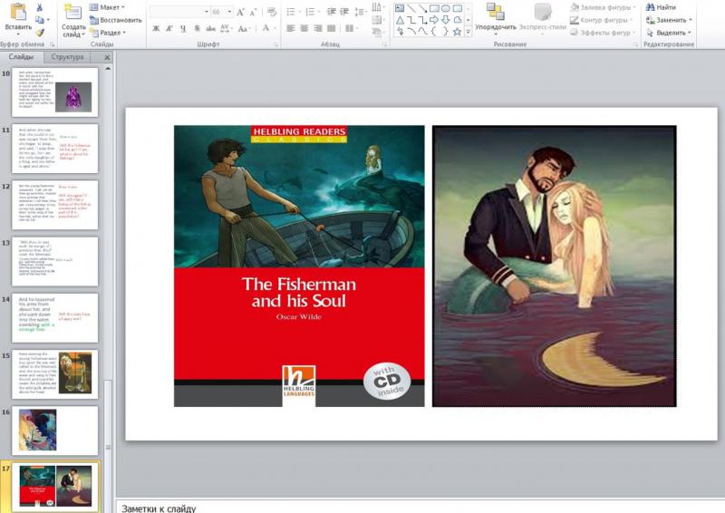Viewport: 725px width, 513px height.
Task: Open Эффекты фигур shape effects
Action: click(604, 33)
